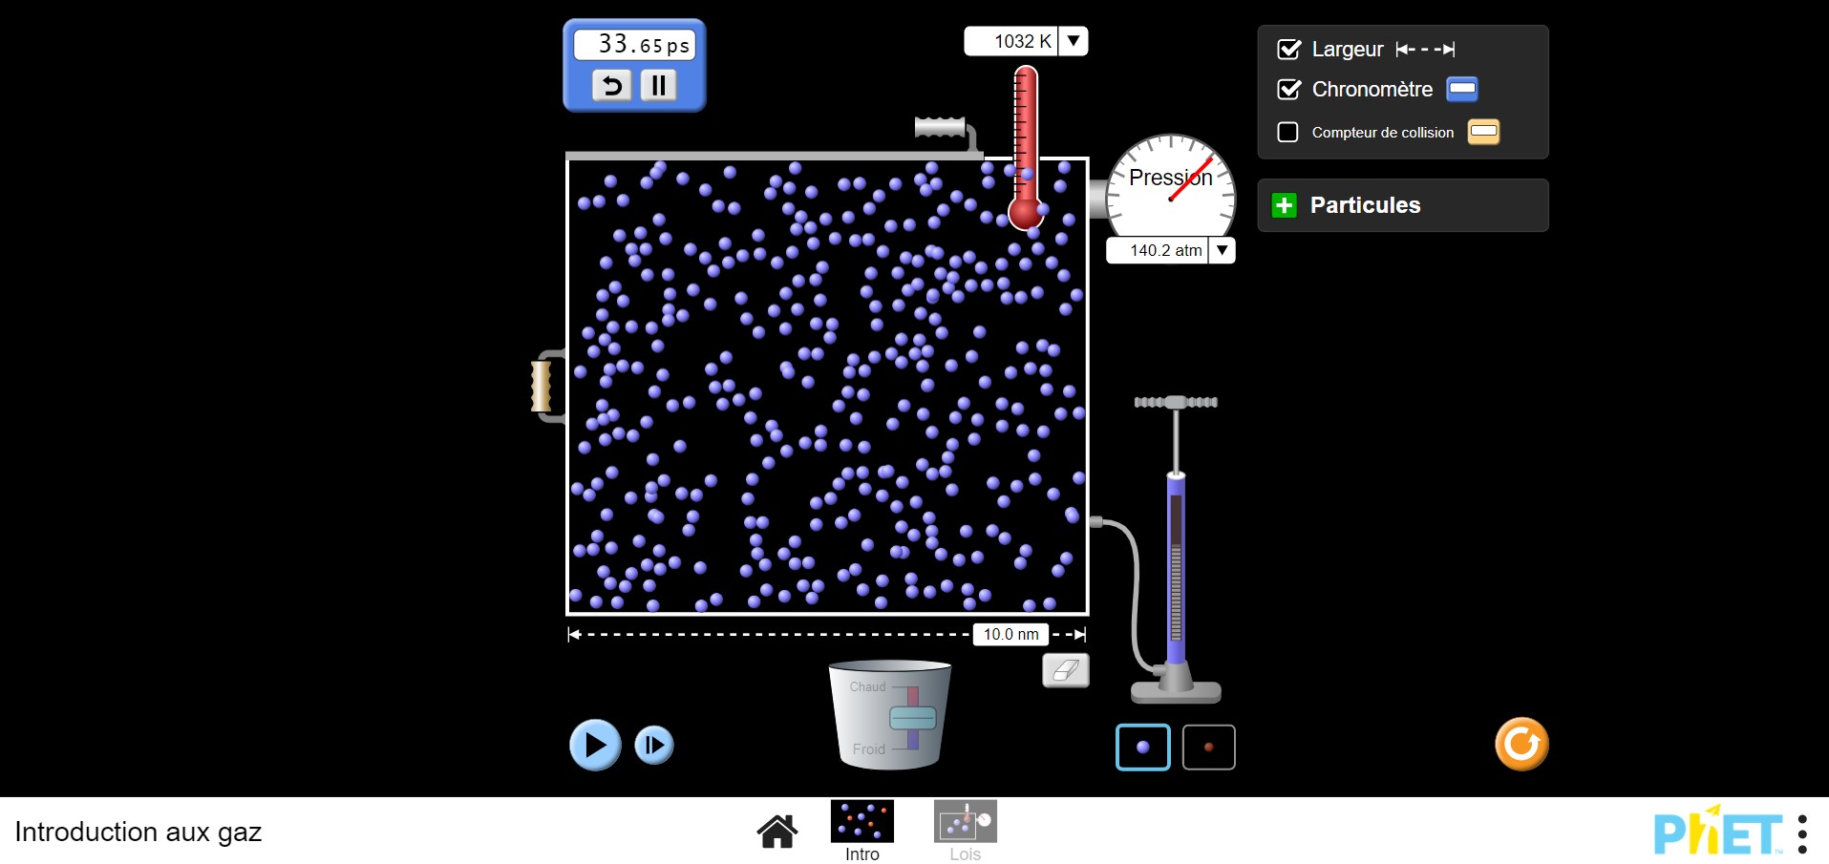
Task: Click the container's left resize handle
Action: click(542, 386)
